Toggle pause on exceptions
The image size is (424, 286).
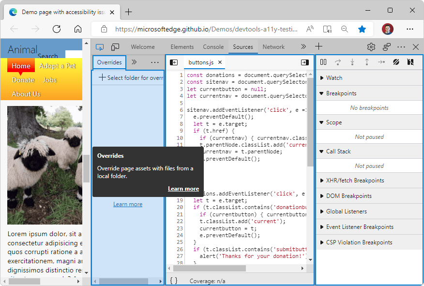[410, 62]
